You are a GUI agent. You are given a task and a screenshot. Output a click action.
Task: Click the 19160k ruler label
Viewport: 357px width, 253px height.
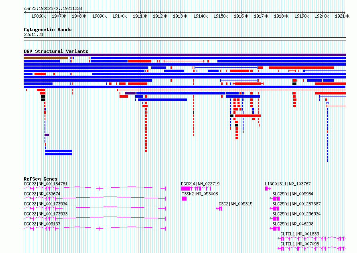tap(241, 16)
